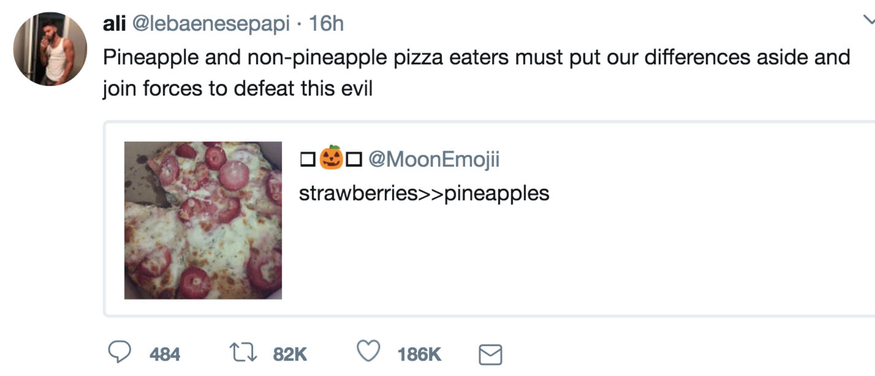
Task: Go to the @MoonEmojii profile handle
Action: coord(434,159)
